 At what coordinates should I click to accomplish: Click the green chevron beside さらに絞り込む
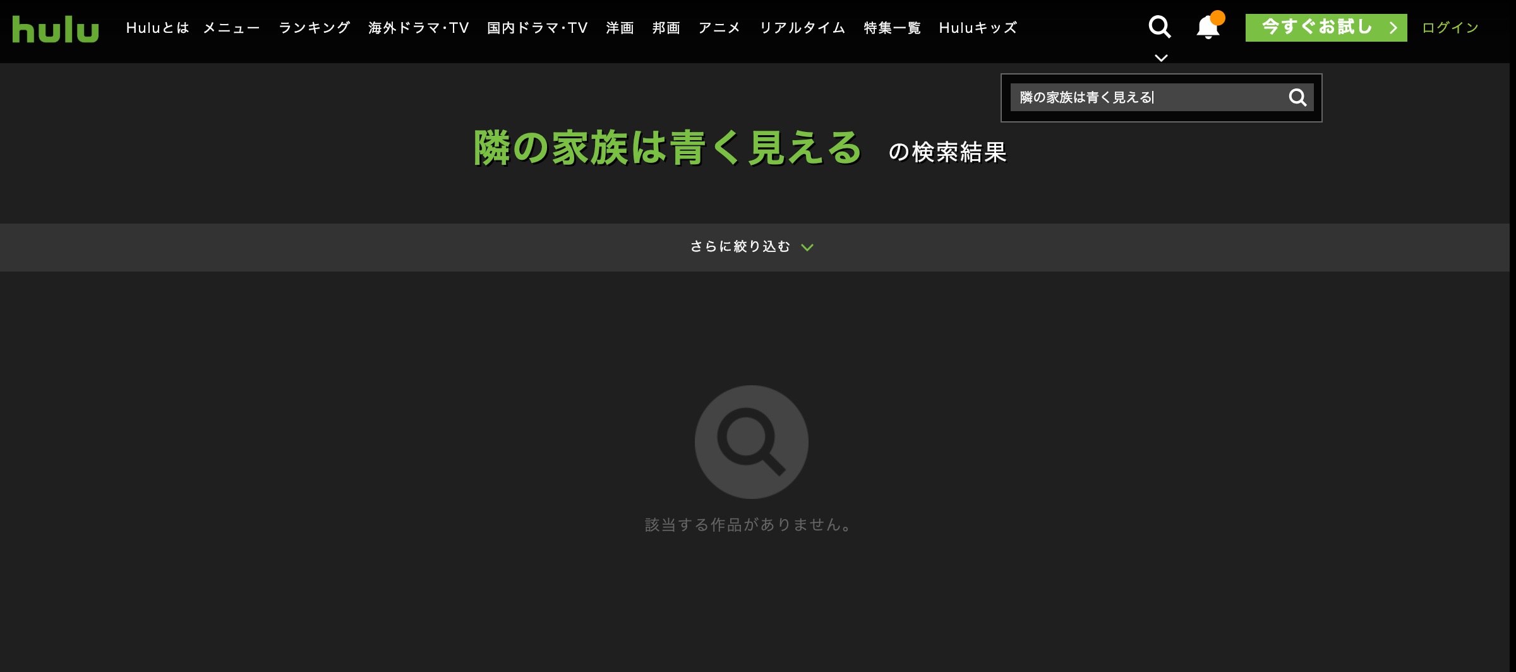click(x=807, y=248)
